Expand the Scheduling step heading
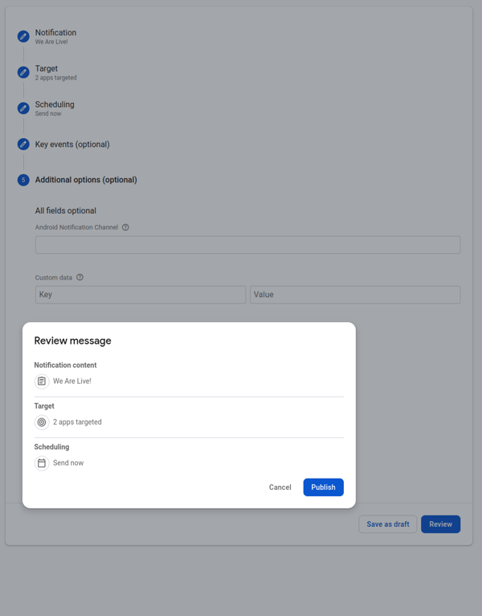 pos(55,104)
